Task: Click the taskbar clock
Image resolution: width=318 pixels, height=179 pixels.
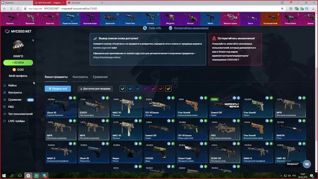Action: click(x=303, y=176)
